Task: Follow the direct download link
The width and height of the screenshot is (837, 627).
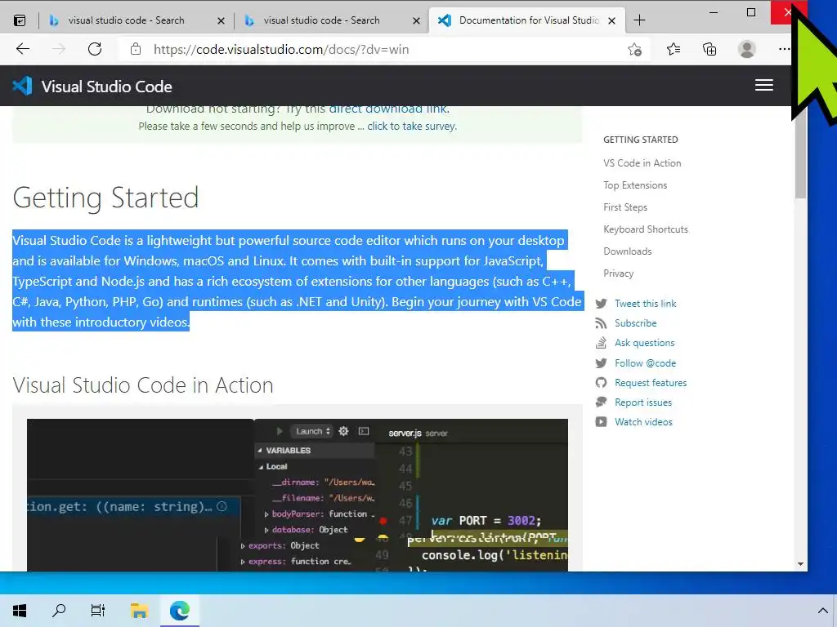Action: (x=388, y=109)
